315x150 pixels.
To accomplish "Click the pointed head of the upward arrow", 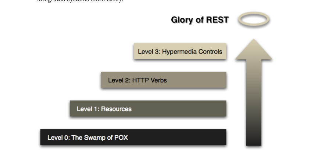I will [x=254, y=50].
